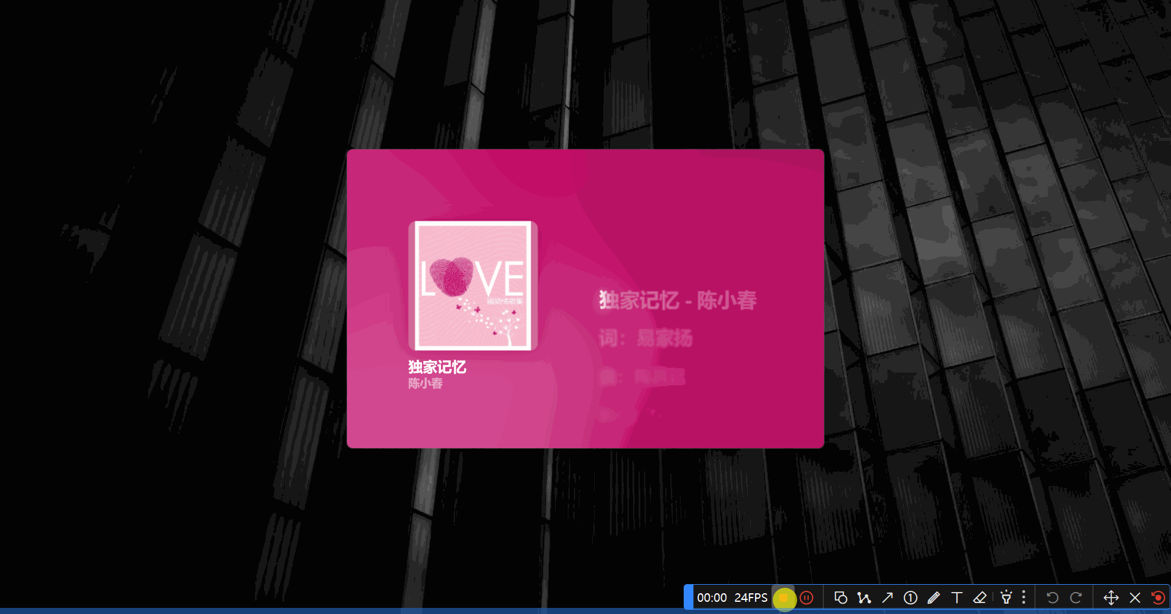Select the shapes drawing tool
Viewport: 1171px width, 614px height.
840,598
